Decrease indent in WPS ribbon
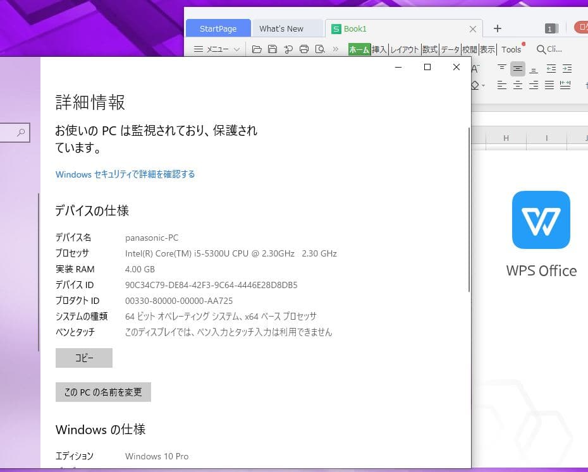 (551, 69)
